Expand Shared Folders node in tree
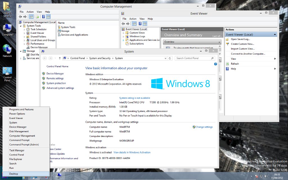 coord(24,37)
